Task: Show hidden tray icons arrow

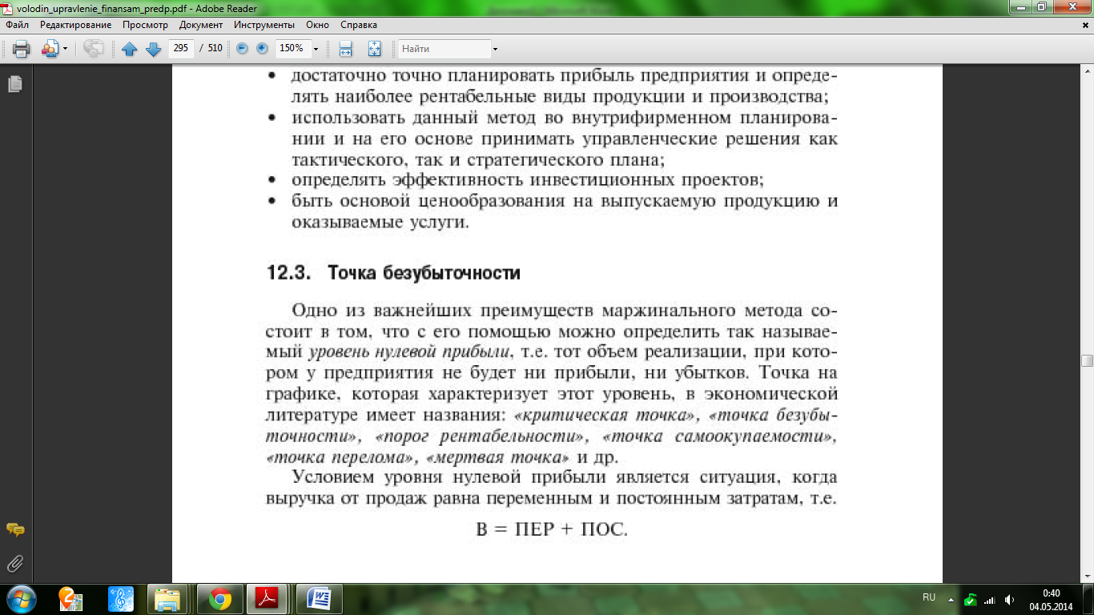Action: click(951, 599)
